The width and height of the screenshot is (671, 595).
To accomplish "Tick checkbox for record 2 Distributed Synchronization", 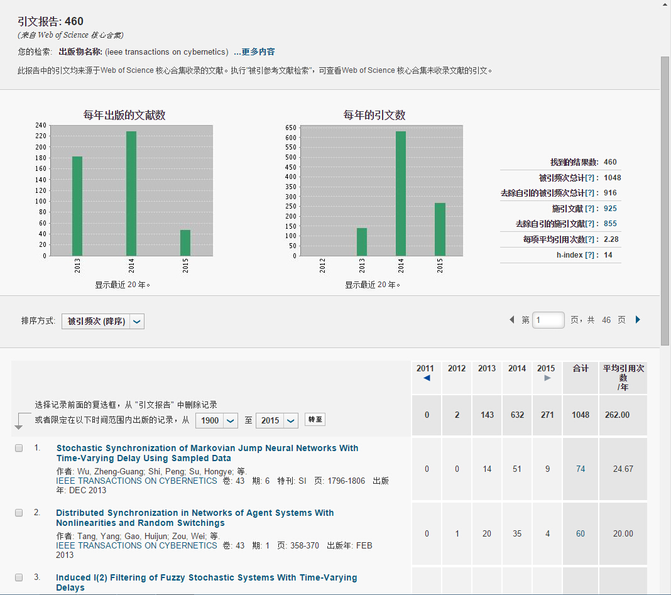I will point(19,513).
